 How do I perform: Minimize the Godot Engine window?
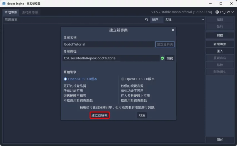point(211,3)
